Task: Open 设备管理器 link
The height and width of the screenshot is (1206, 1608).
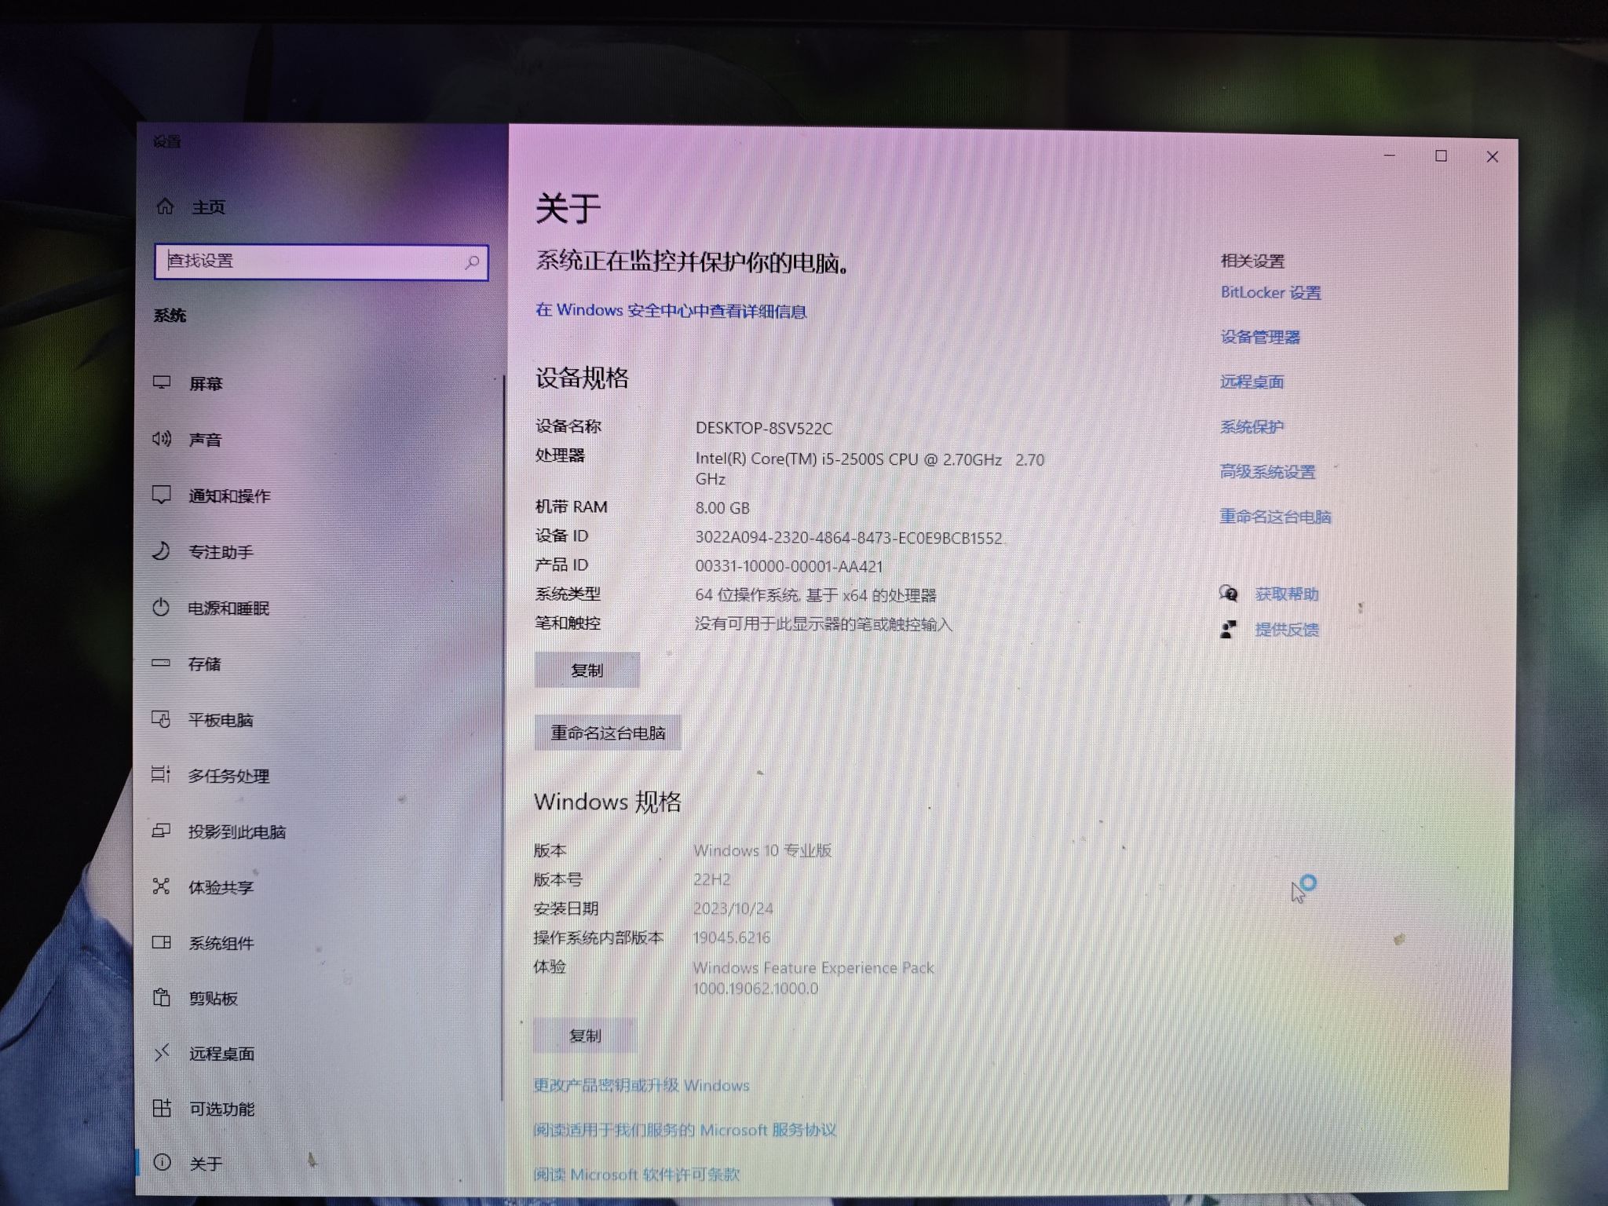Action: [x=1260, y=338]
